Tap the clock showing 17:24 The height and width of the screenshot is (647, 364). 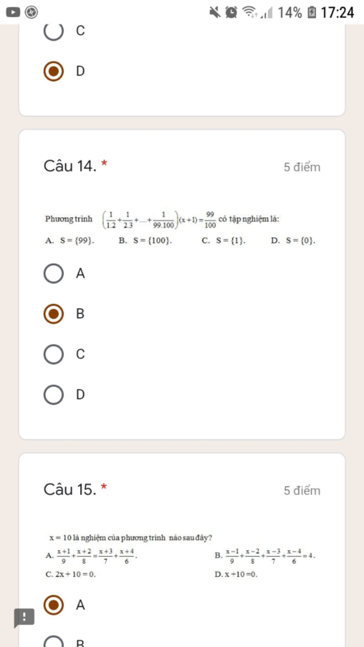(x=337, y=12)
